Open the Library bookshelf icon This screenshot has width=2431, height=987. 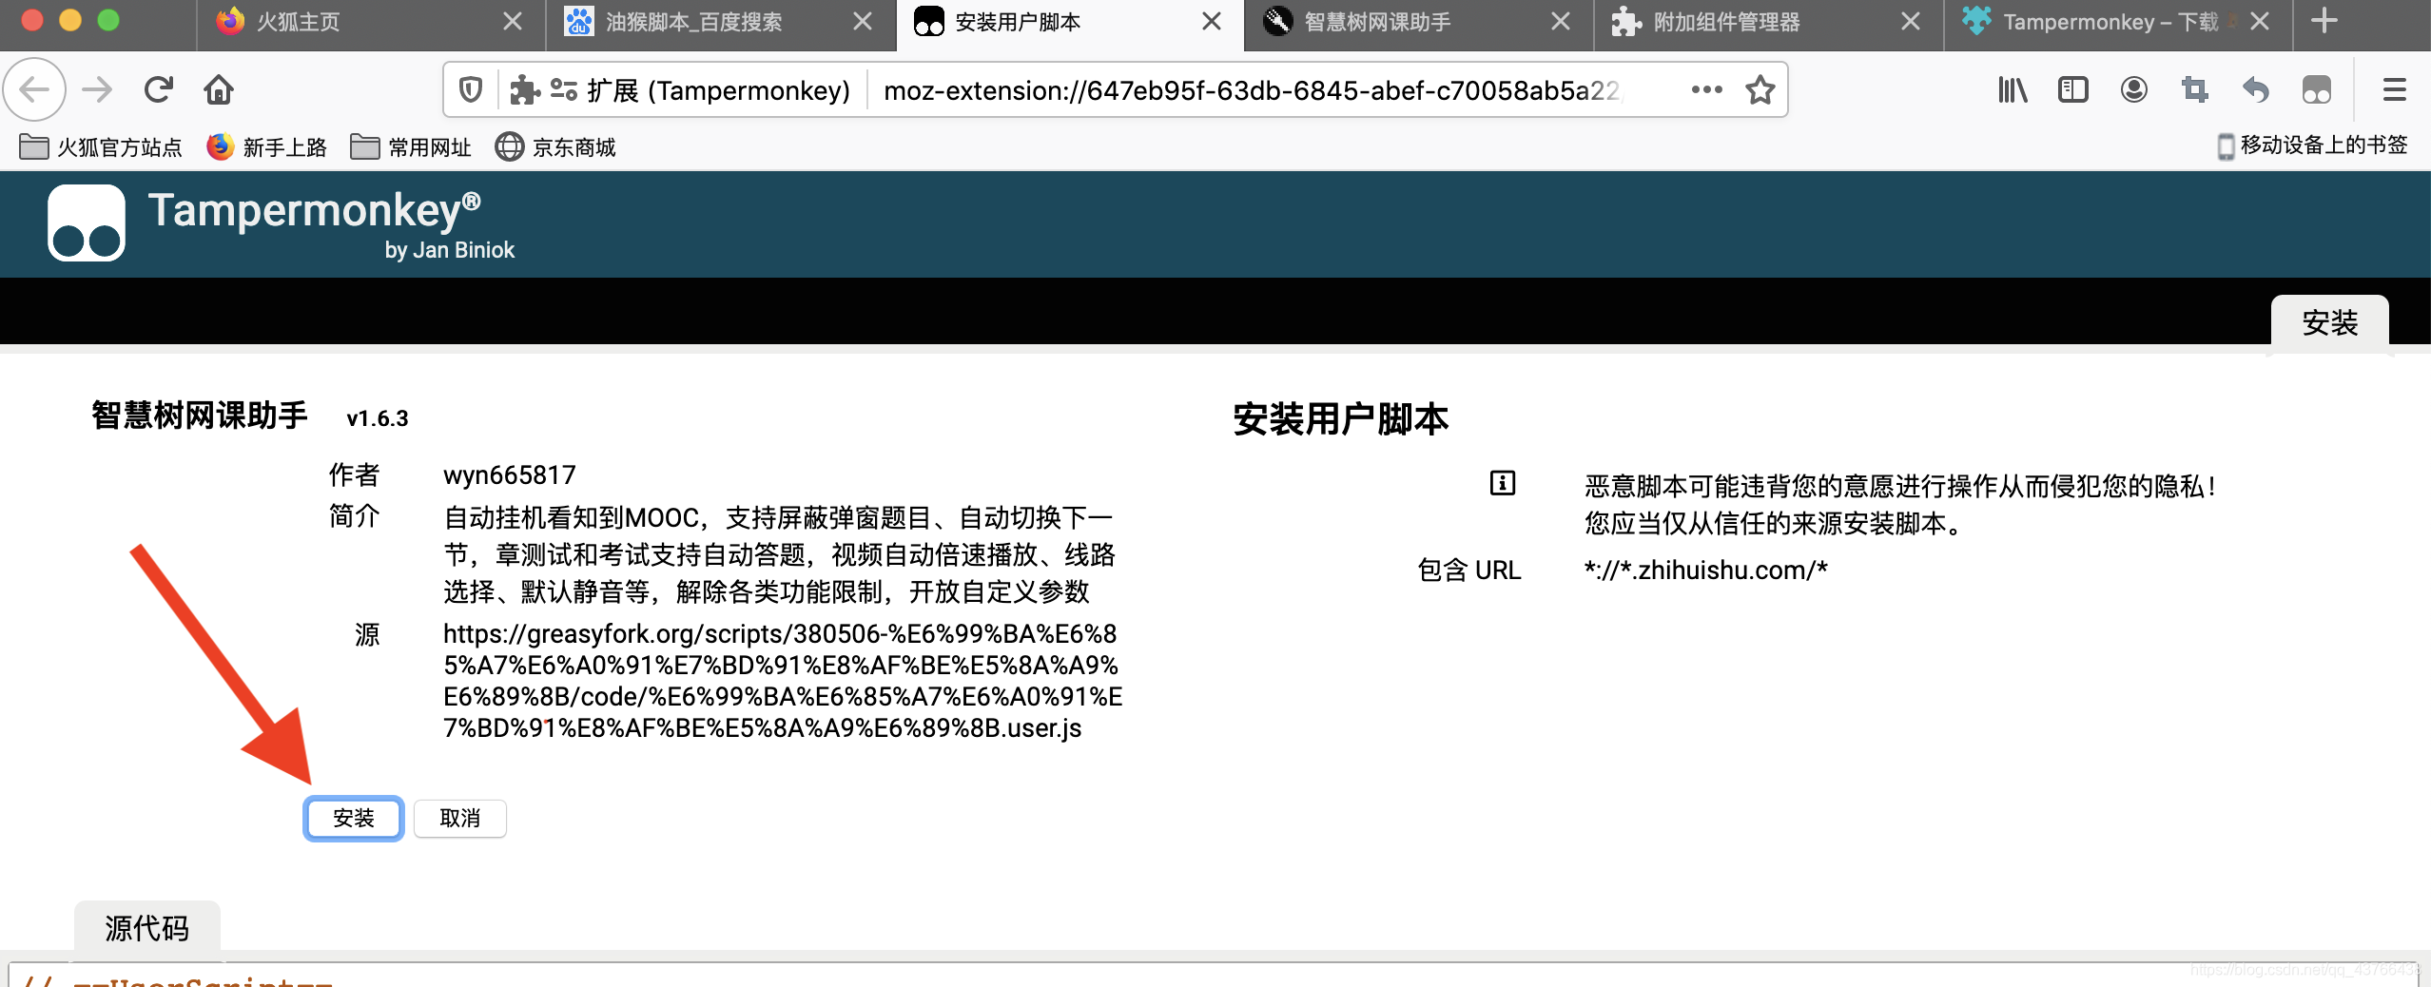(x=2013, y=90)
